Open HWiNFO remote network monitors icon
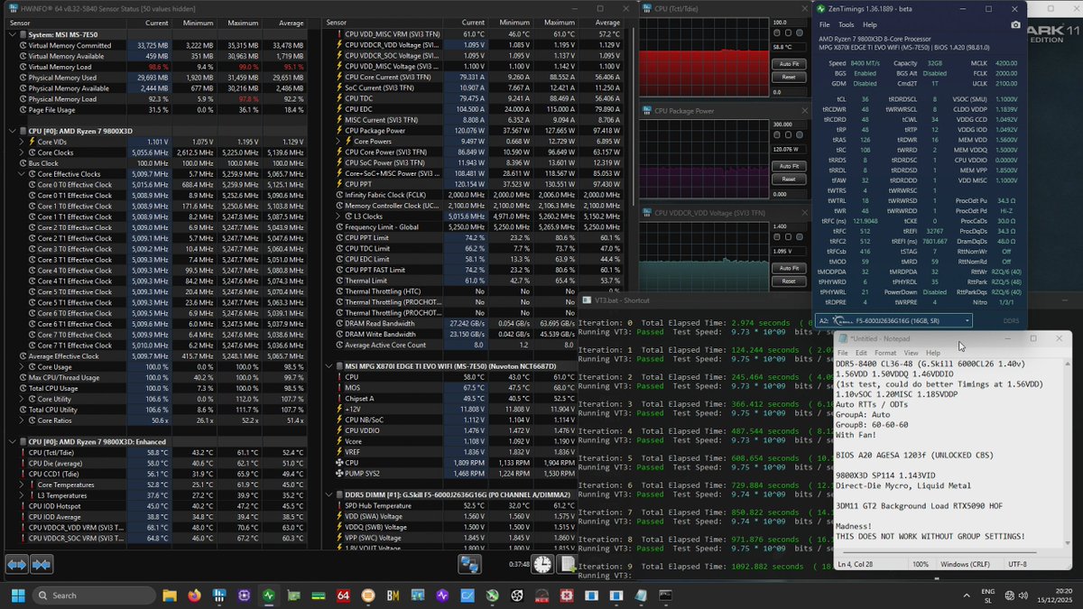 coord(469,565)
